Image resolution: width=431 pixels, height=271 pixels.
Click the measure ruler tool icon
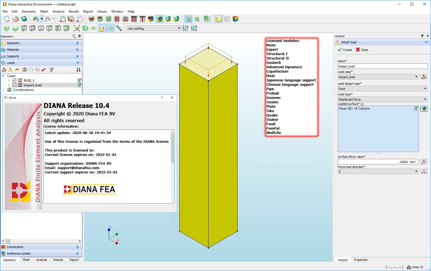click(119, 28)
